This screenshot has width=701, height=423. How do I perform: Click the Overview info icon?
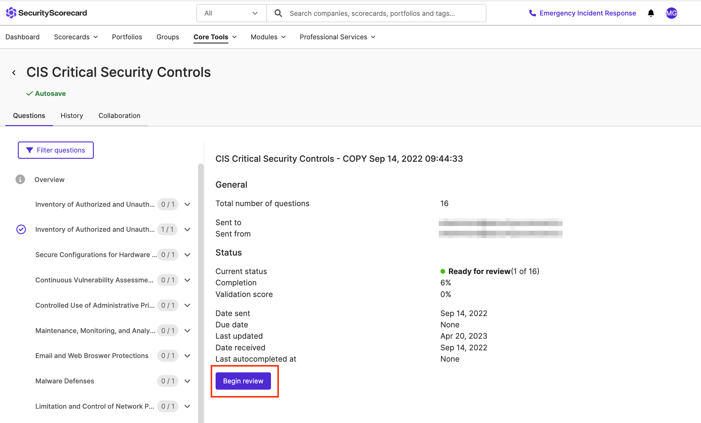click(x=20, y=179)
